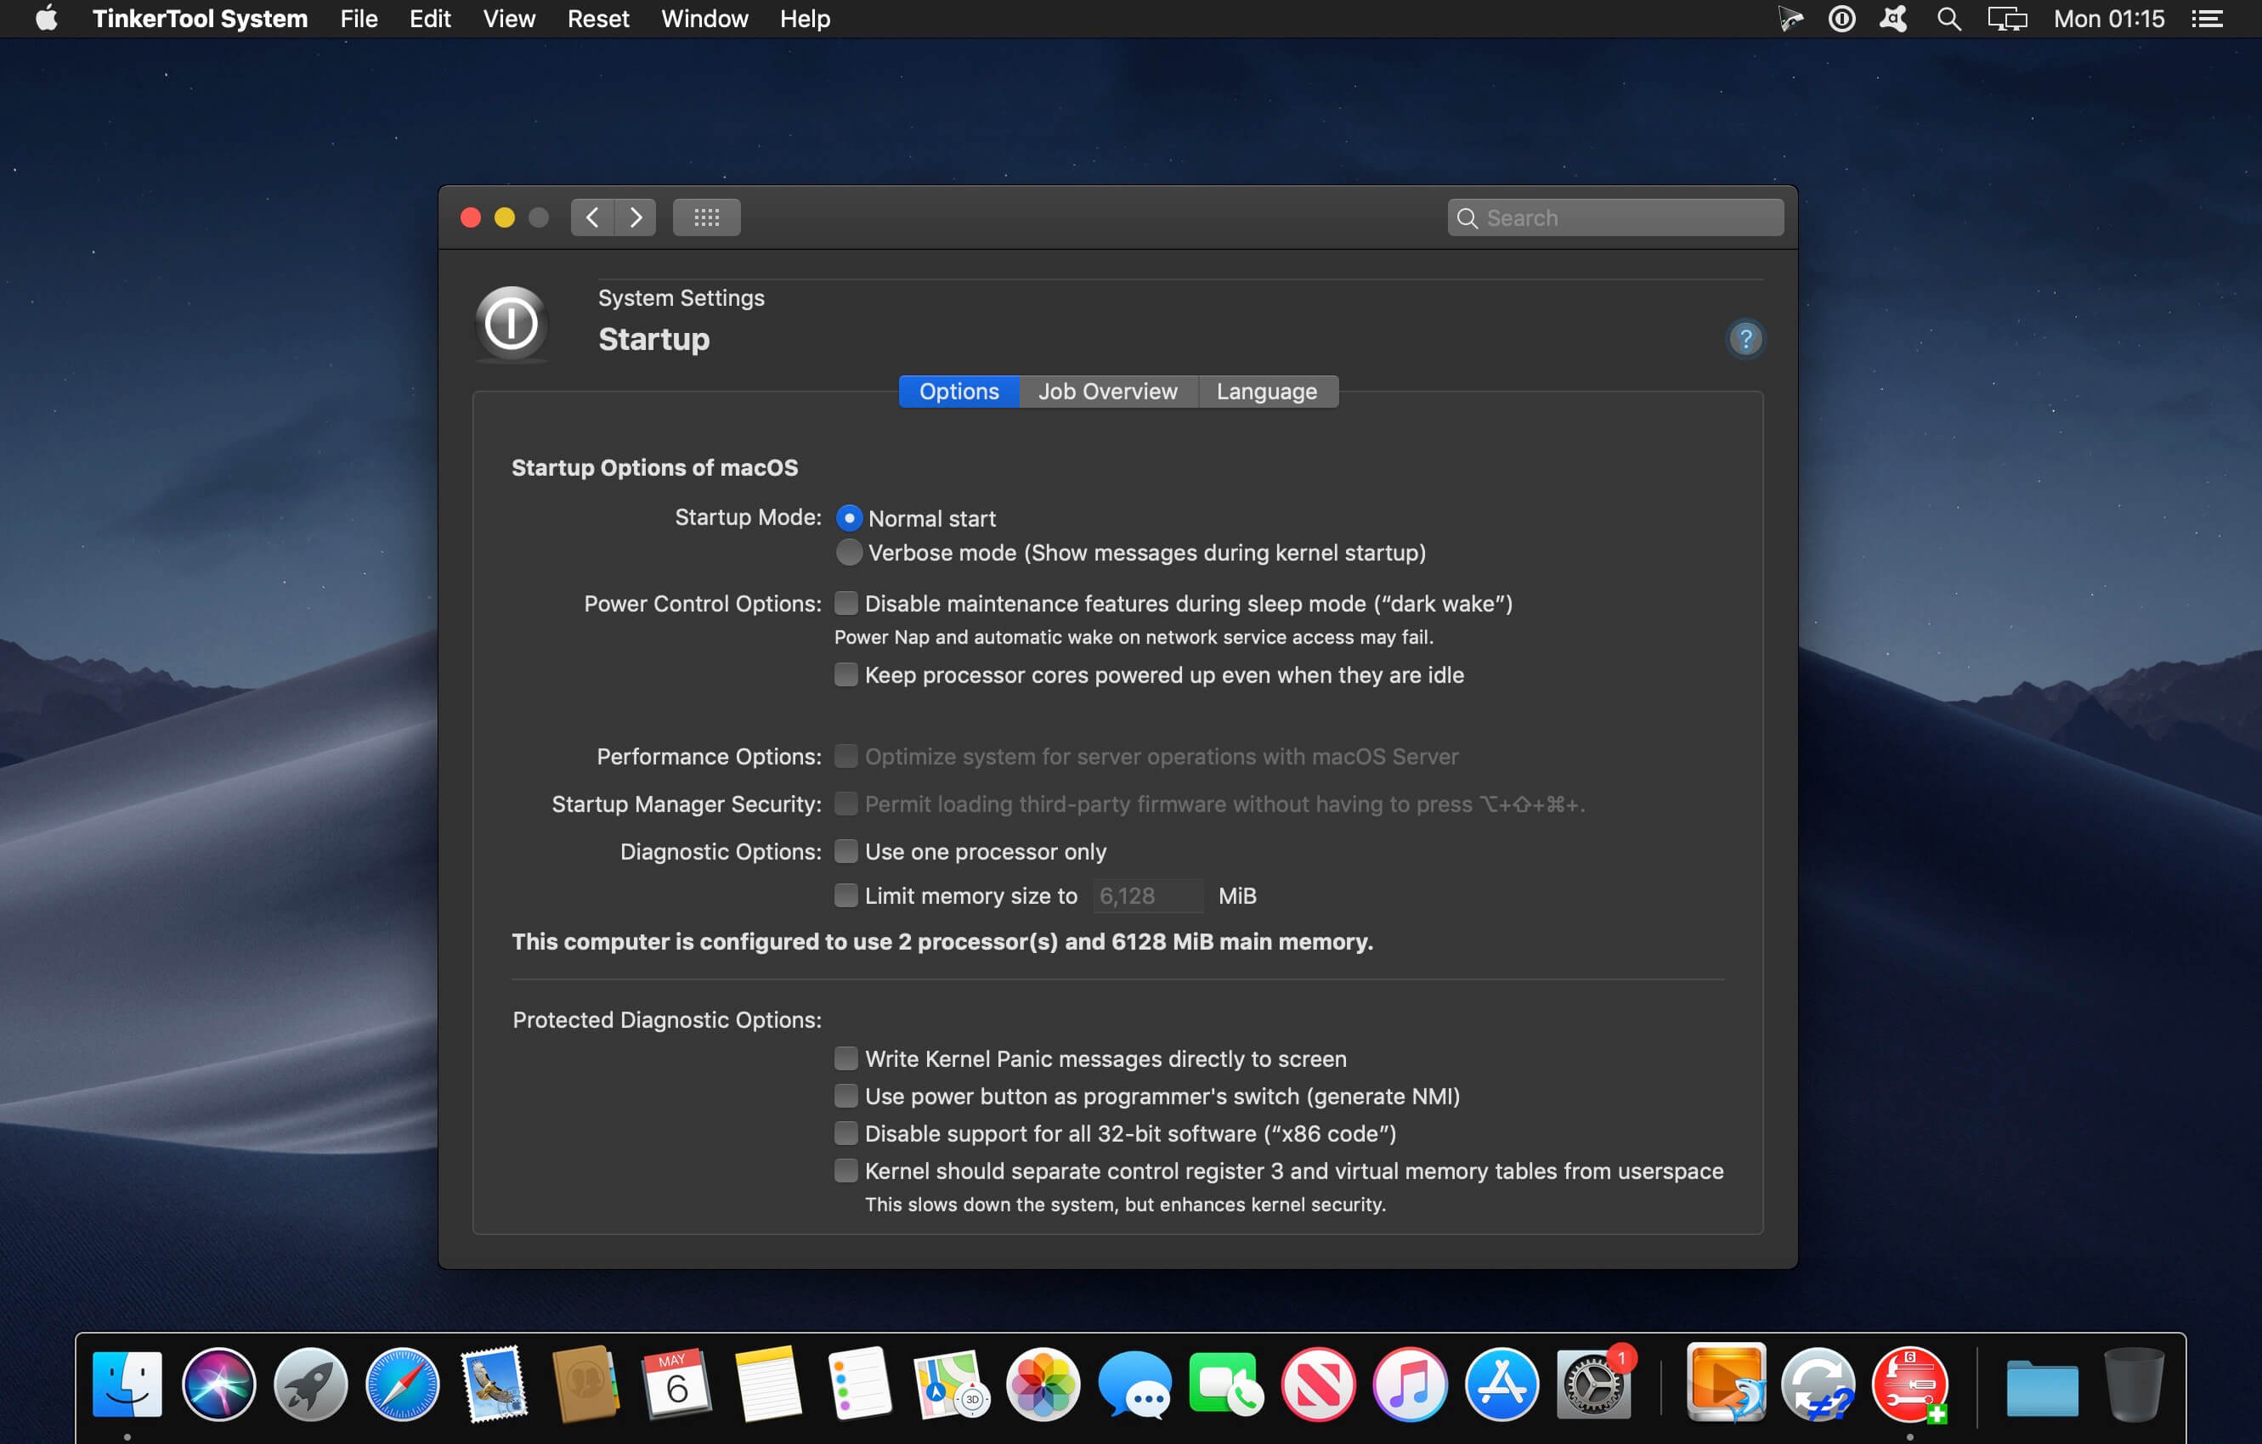2262x1444 pixels.
Task: Open App Store from the Dock
Action: coord(1501,1384)
